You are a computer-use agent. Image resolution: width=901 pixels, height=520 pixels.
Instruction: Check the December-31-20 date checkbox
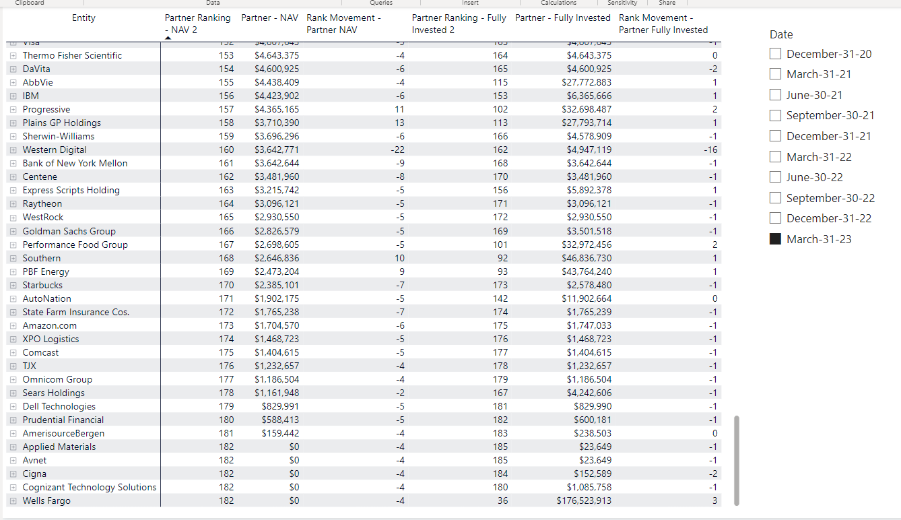pyautogui.click(x=775, y=53)
